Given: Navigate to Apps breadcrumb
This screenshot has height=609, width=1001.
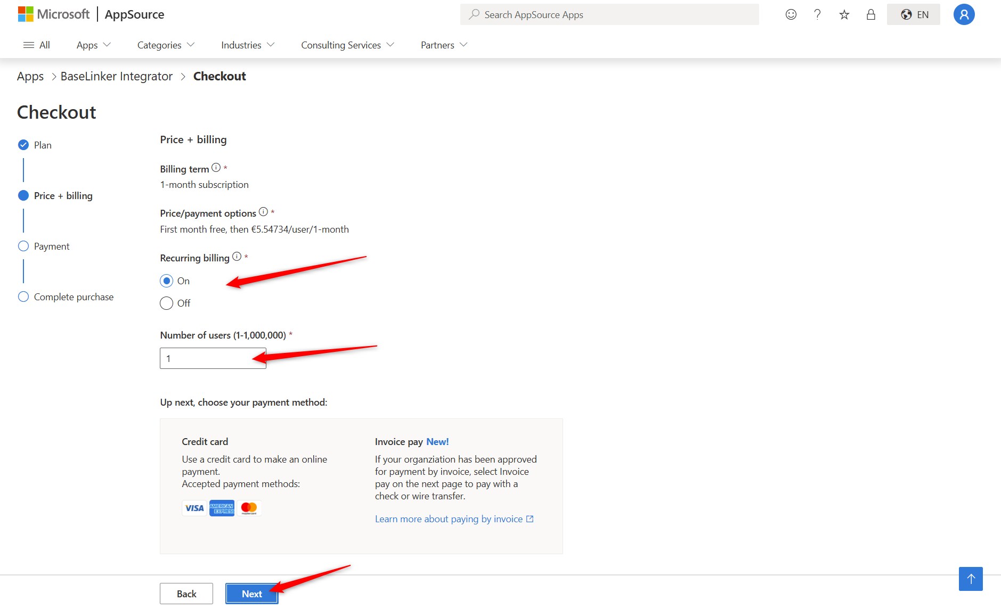Looking at the screenshot, I should coord(30,76).
